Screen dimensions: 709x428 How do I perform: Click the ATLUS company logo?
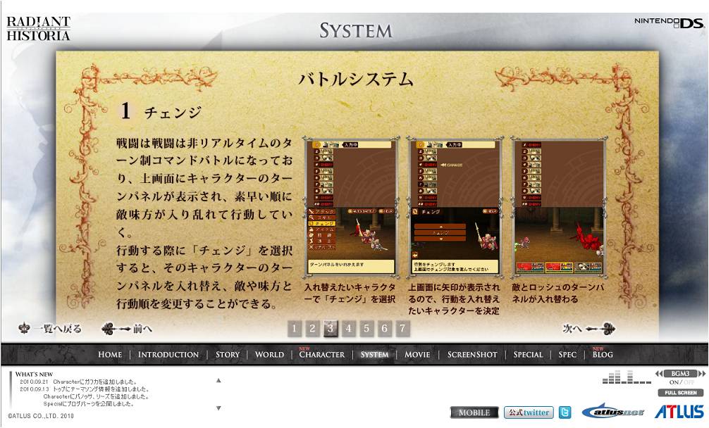point(679,412)
